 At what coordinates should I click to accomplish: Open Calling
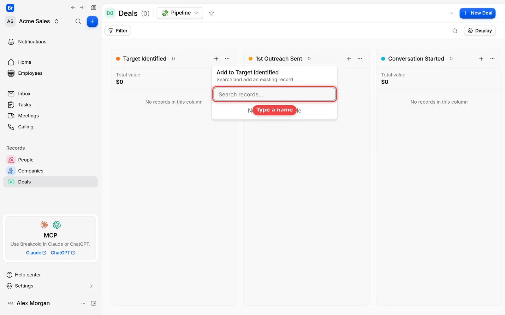pos(50,127)
